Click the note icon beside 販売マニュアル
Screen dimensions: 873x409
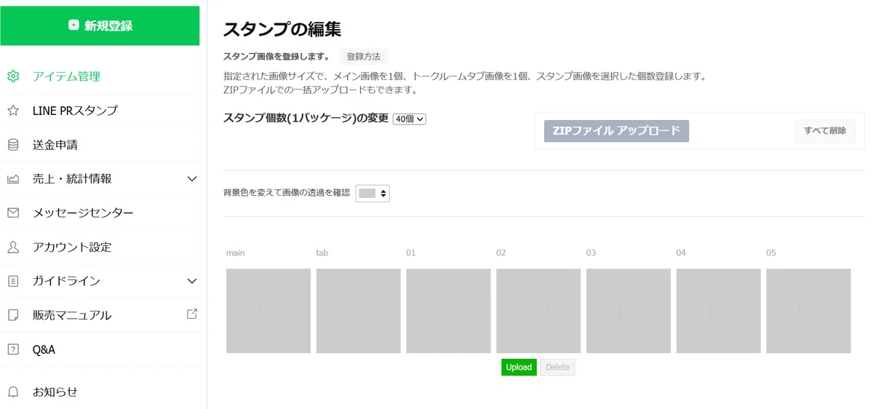(x=13, y=315)
